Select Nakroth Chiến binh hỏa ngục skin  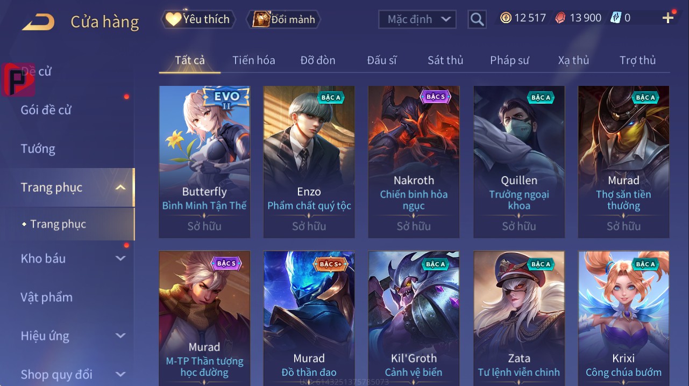pyautogui.click(x=414, y=162)
